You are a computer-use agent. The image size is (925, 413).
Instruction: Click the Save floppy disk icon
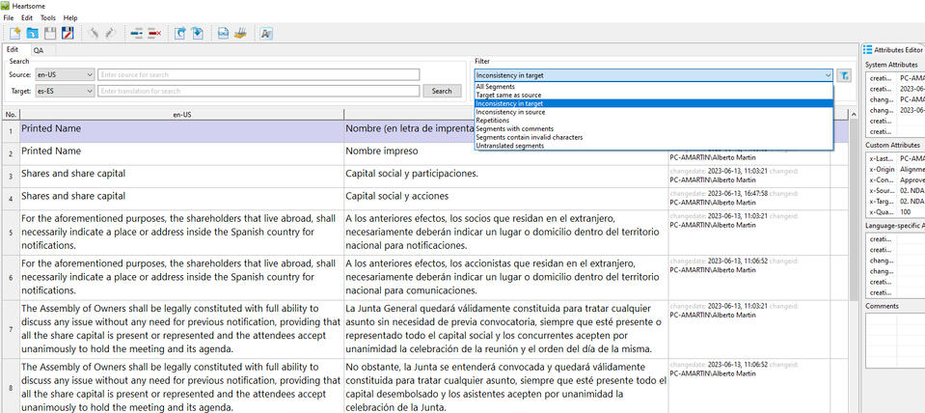pos(50,34)
